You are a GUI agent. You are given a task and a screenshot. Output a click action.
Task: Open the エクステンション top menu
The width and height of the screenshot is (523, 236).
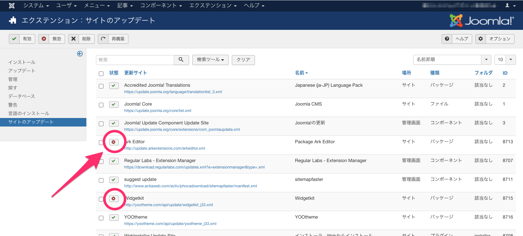click(213, 6)
